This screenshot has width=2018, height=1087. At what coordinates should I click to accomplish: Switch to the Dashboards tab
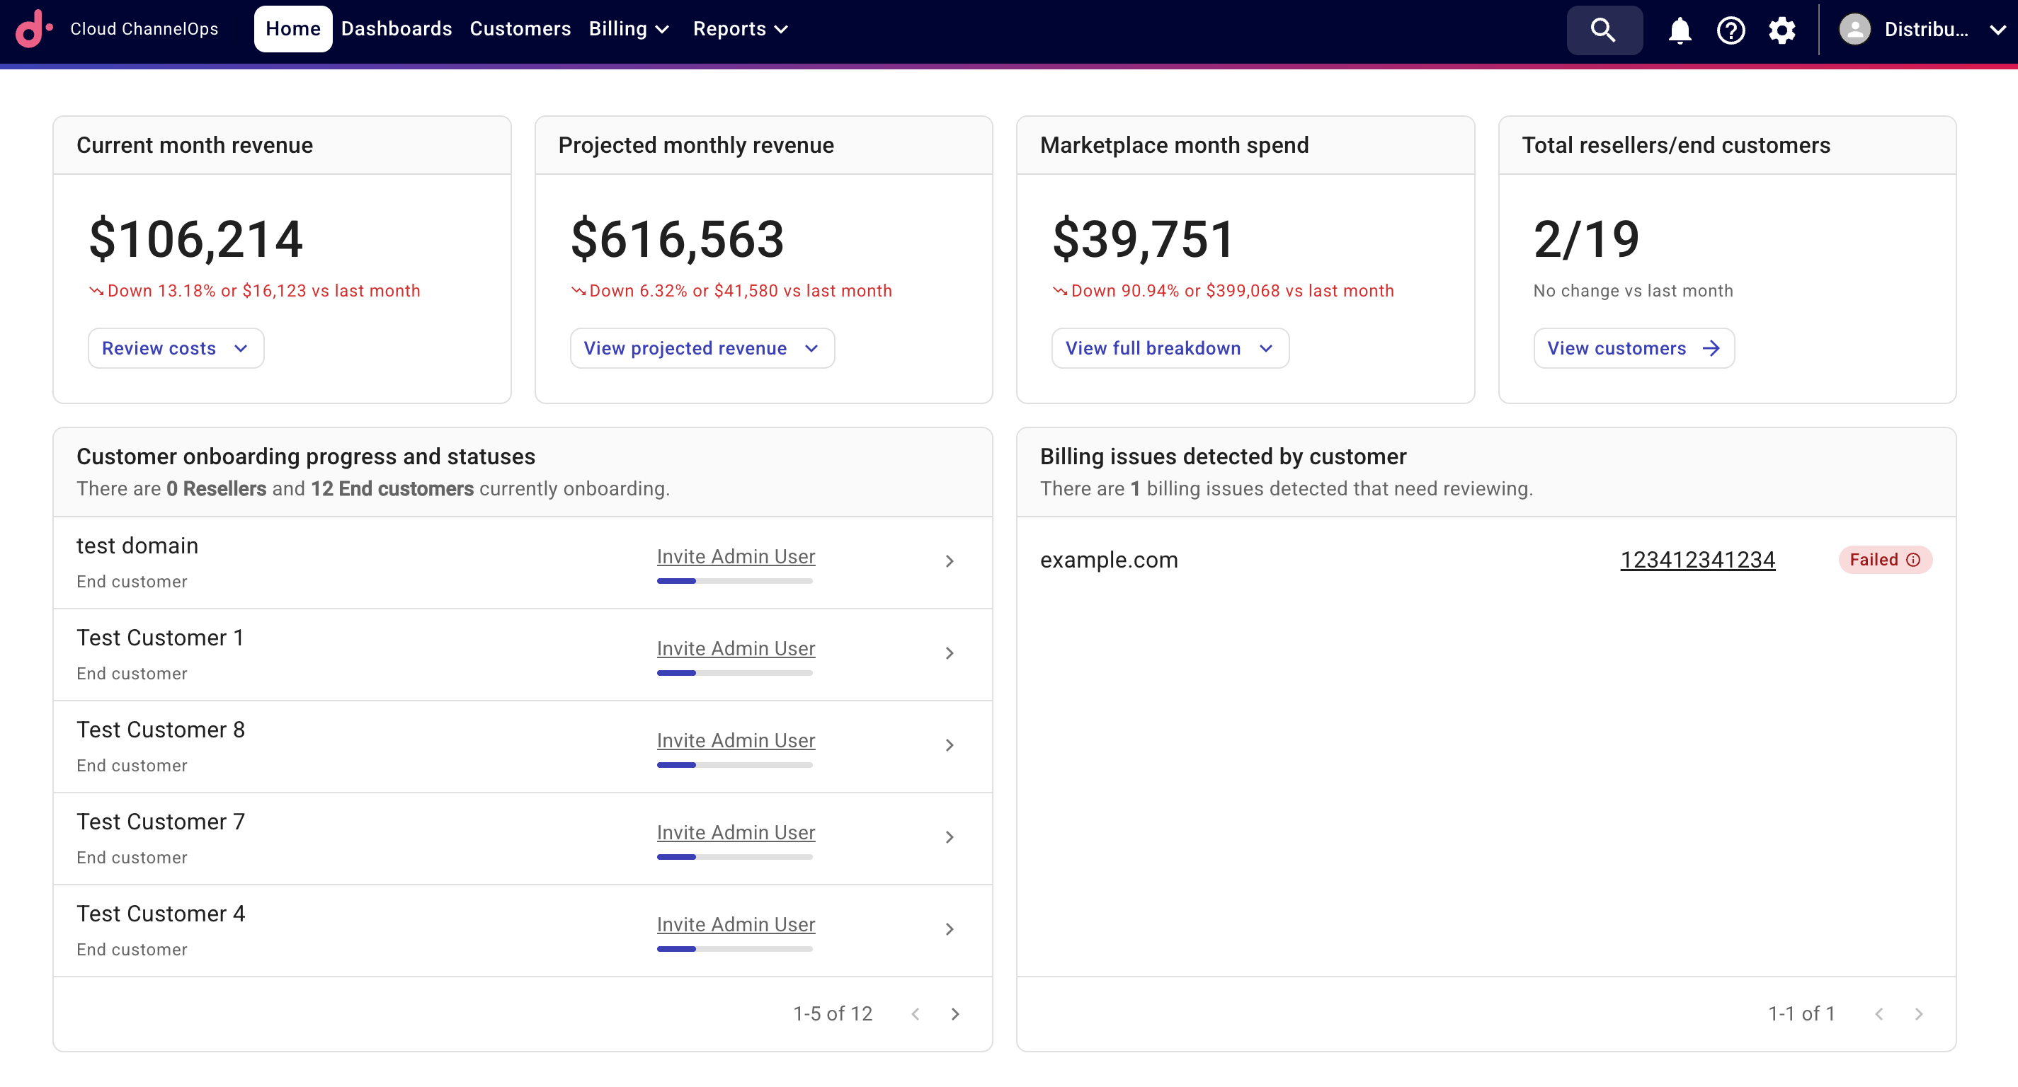click(x=396, y=28)
